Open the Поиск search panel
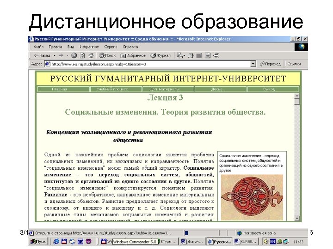333x249 pixels. tap(107, 55)
